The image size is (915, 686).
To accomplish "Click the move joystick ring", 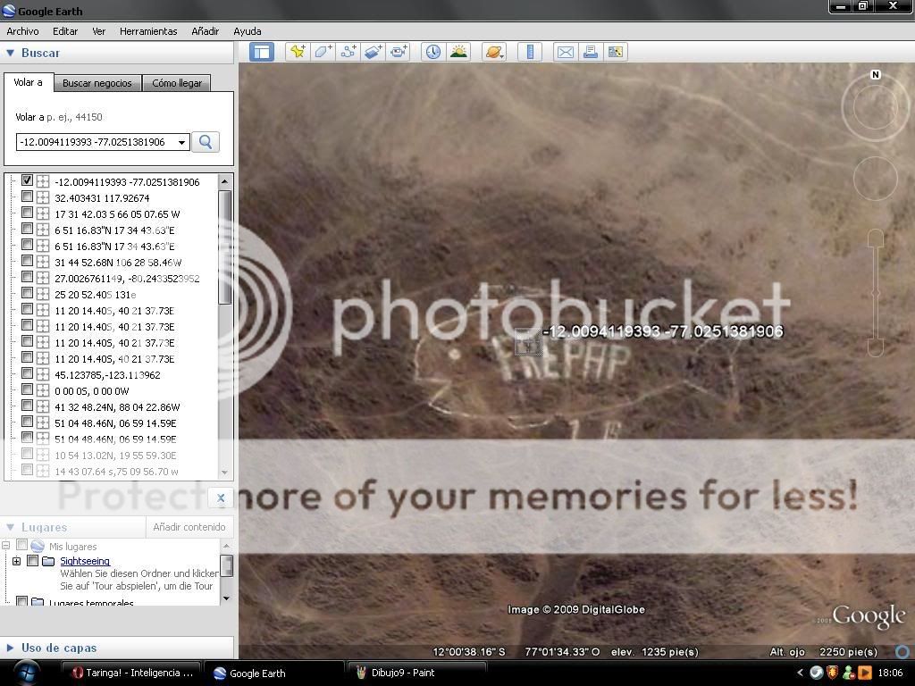I will point(876,179).
